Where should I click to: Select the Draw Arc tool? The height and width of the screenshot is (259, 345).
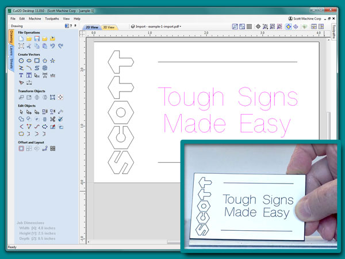[29, 68]
